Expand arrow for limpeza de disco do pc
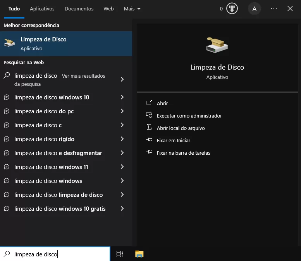This screenshot has height=261, width=301. (x=122, y=111)
